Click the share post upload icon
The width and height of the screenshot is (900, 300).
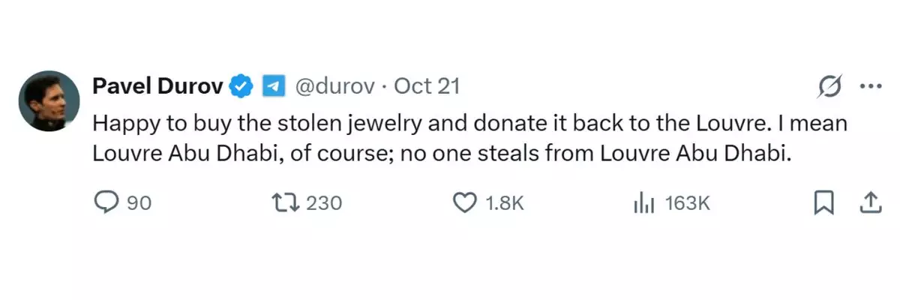tap(869, 202)
